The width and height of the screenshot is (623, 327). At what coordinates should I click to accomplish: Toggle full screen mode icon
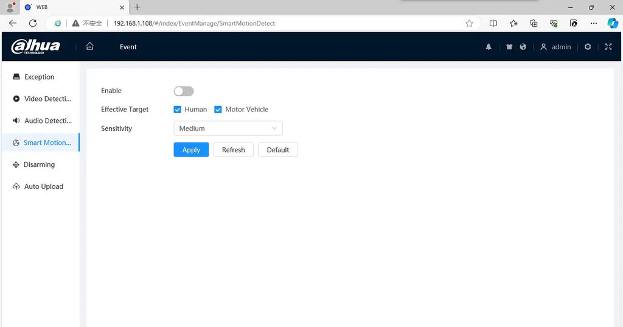click(x=608, y=46)
